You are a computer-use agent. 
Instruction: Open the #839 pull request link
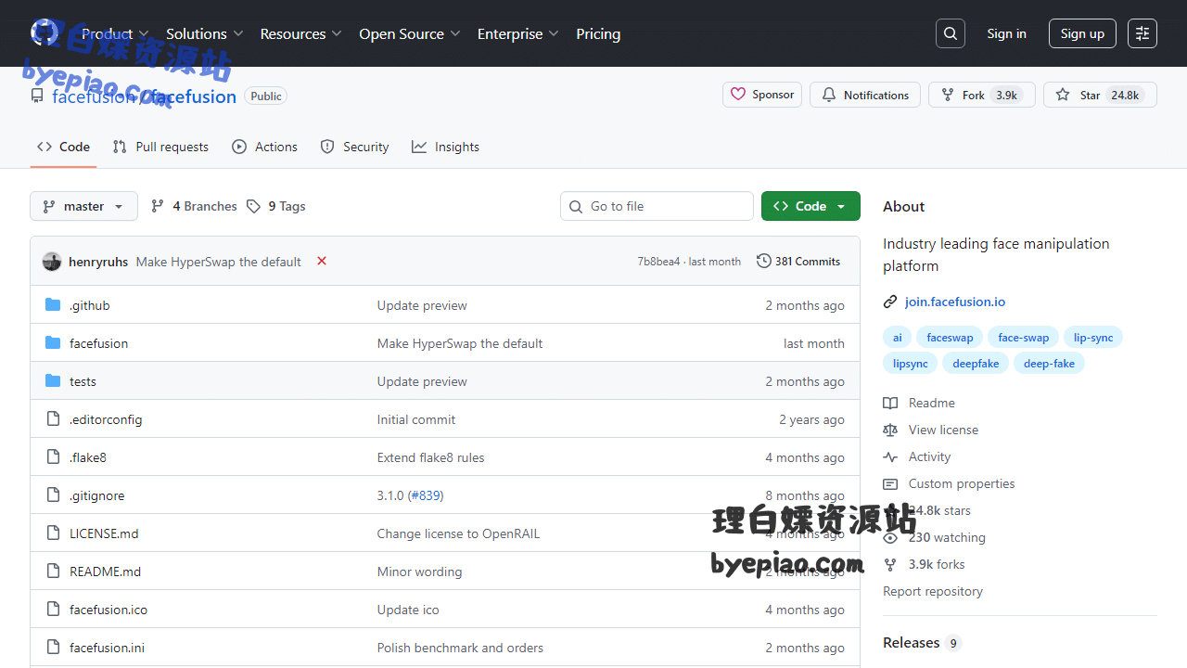(426, 495)
